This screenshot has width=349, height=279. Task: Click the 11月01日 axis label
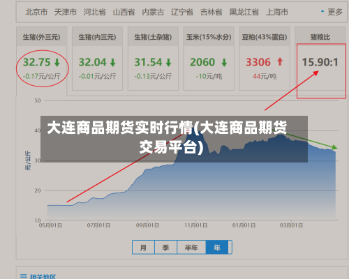coord(196,225)
